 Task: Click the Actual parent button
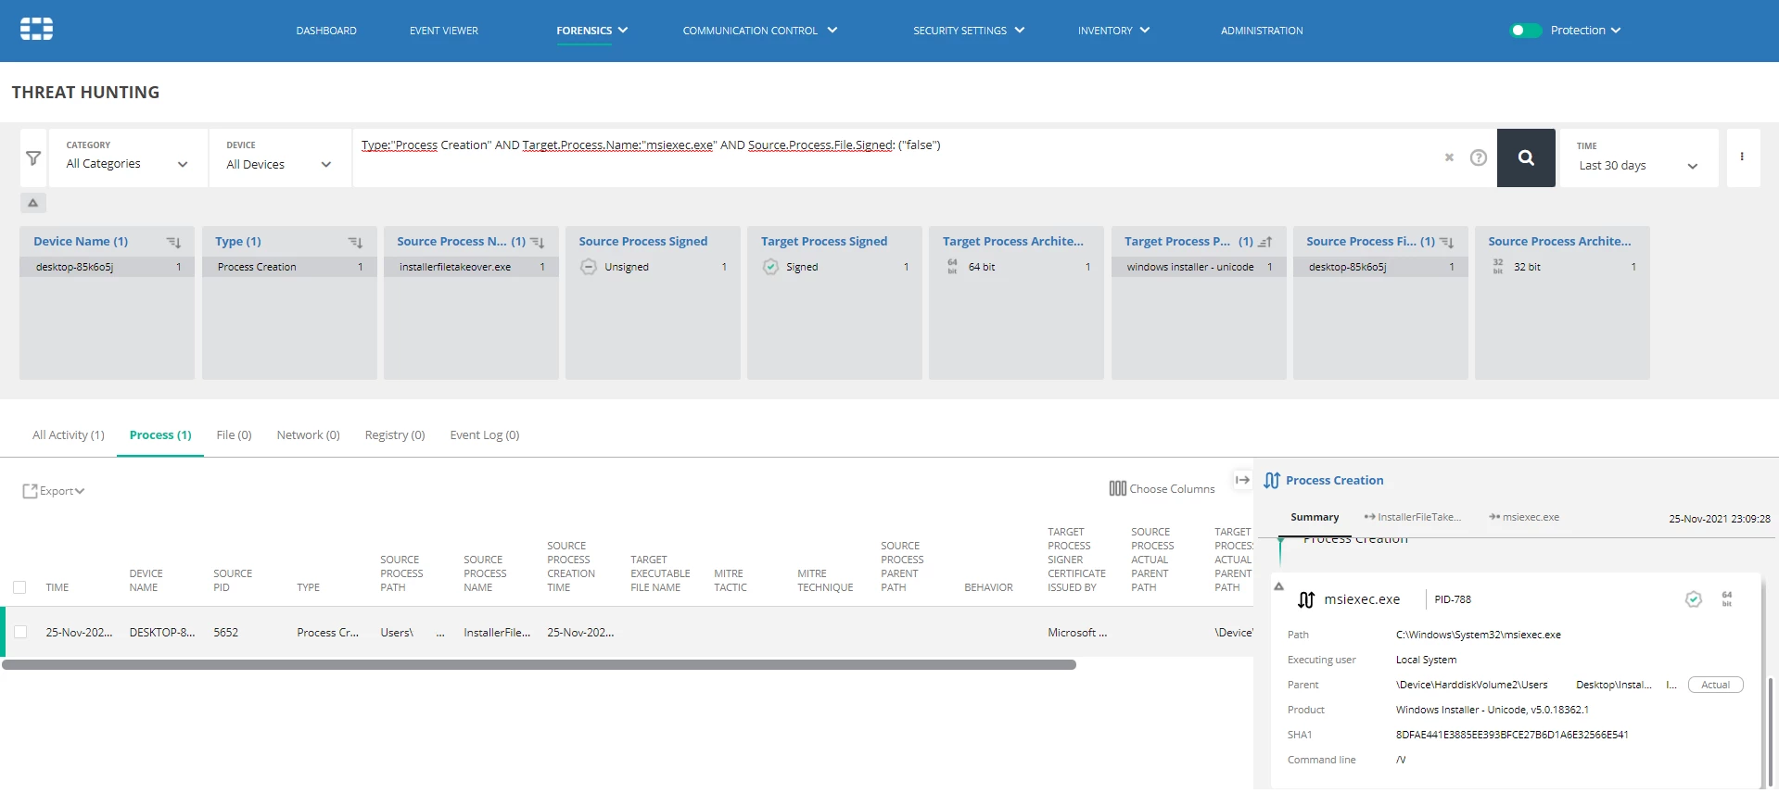(1716, 685)
